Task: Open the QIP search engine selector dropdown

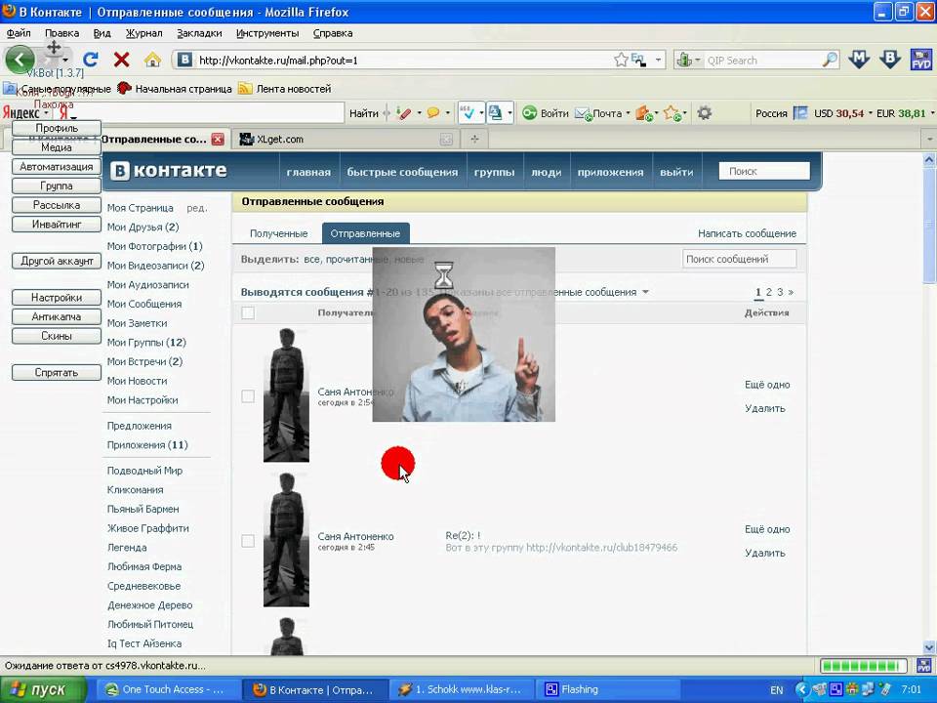Action: 688,60
